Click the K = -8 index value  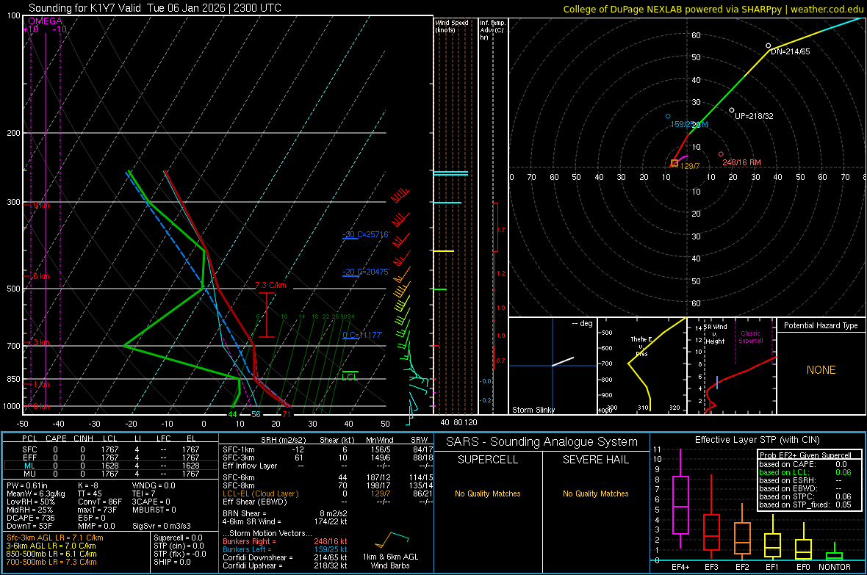click(x=88, y=485)
